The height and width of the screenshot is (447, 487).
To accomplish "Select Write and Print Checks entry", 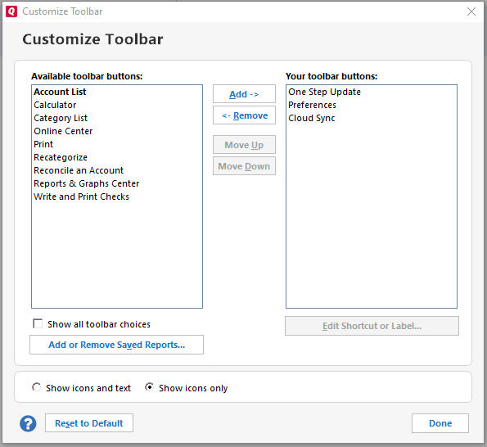I will point(117,196).
